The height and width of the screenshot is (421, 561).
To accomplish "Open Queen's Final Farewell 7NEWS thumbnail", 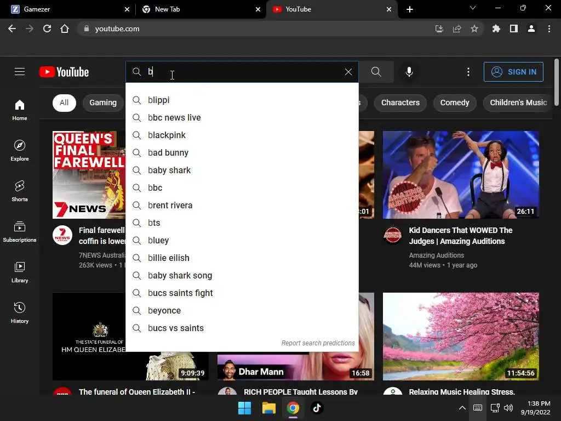I will [x=89, y=175].
